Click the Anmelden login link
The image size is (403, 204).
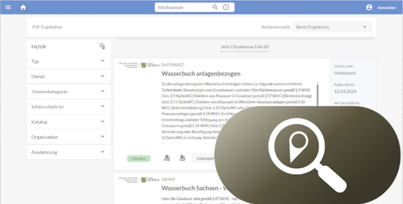pyautogui.click(x=386, y=8)
